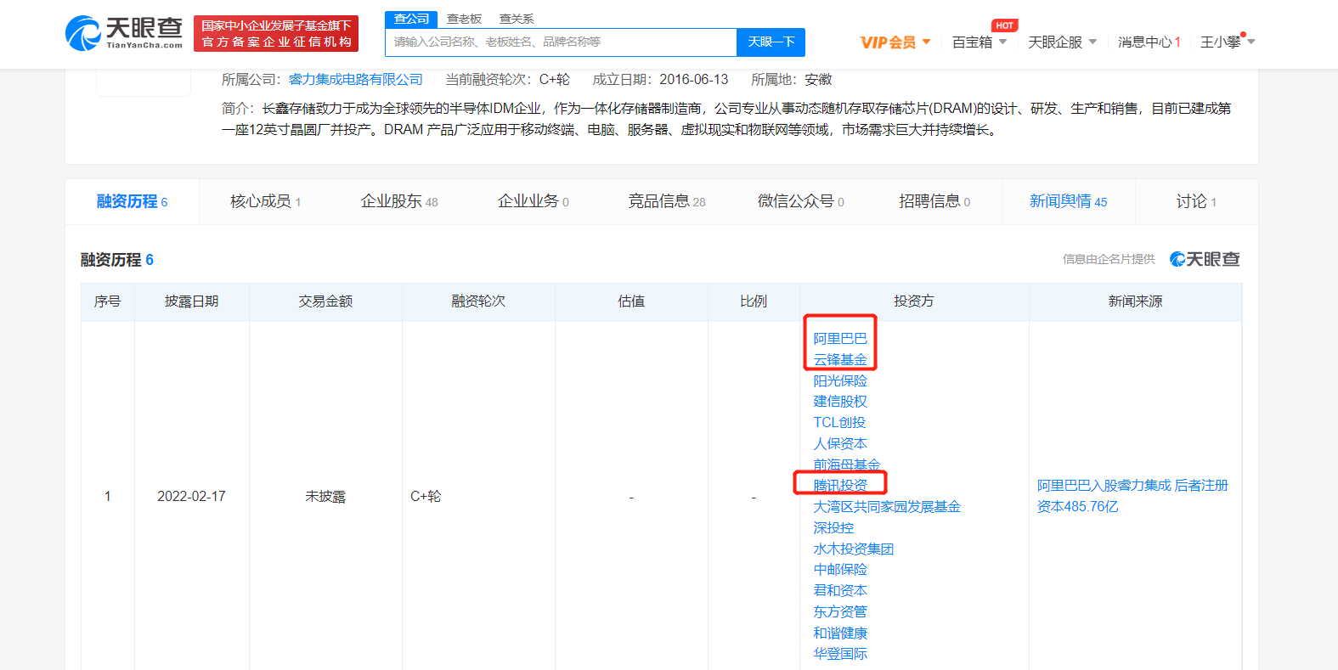Click the red national credit agency banner
This screenshot has height=670, width=1338.
[x=276, y=33]
